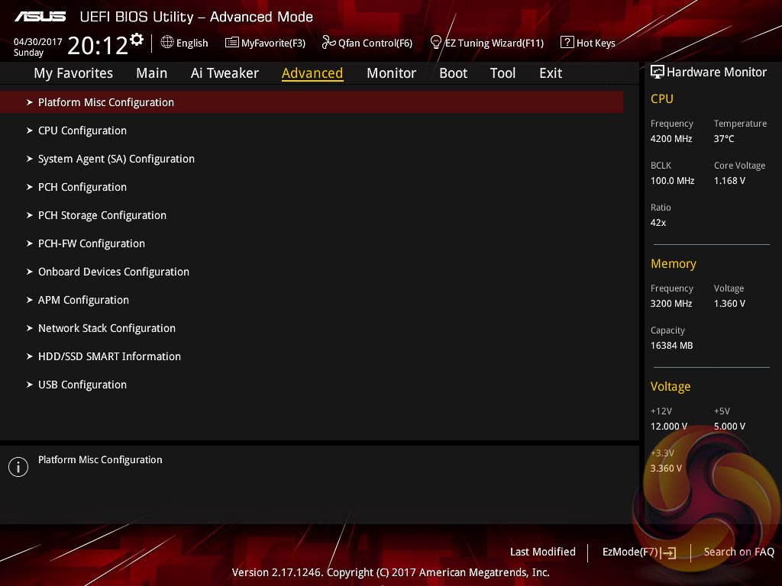Launch EZ Tuning Wizard(F11)
This screenshot has height=586, width=782.
pyautogui.click(x=487, y=43)
